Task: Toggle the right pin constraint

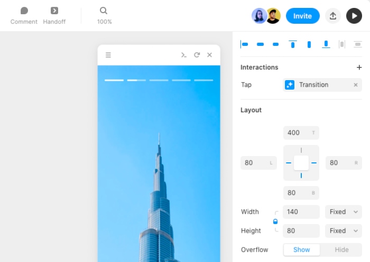Action: [x=314, y=163]
